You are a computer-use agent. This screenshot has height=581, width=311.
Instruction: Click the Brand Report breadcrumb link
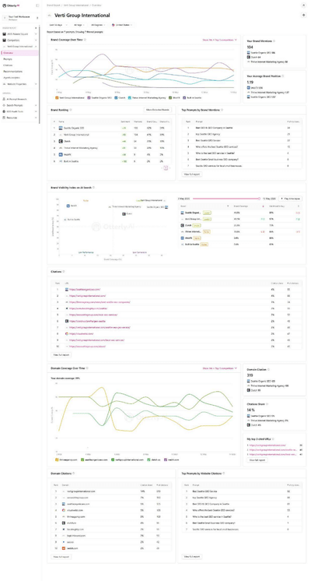coord(53,5)
